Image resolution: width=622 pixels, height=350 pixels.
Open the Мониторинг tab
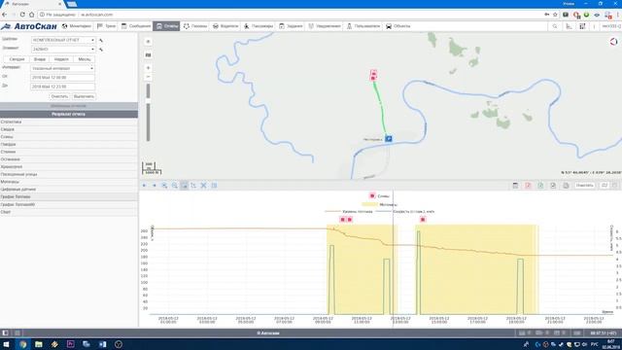(x=77, y=26)
